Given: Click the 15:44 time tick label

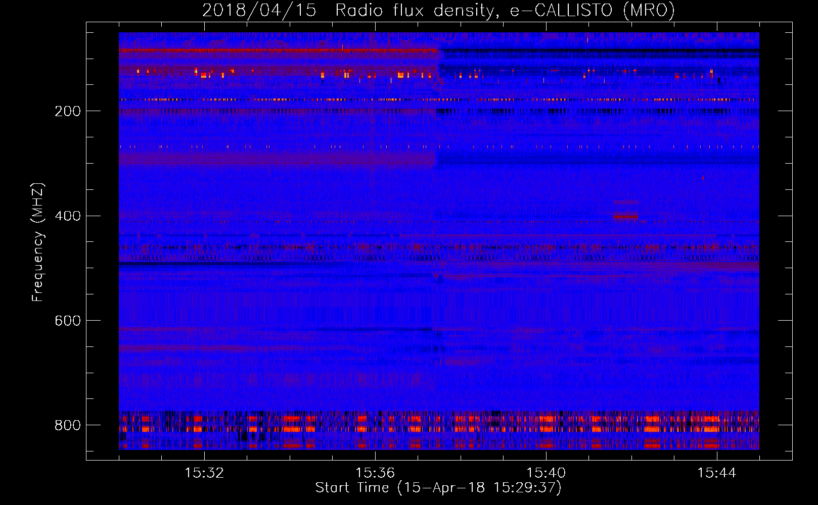Looking at the screenshot, I should point(717,473).
